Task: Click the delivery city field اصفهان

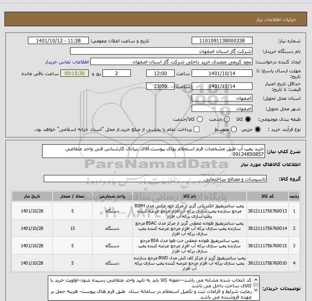Action: point(222,109)
